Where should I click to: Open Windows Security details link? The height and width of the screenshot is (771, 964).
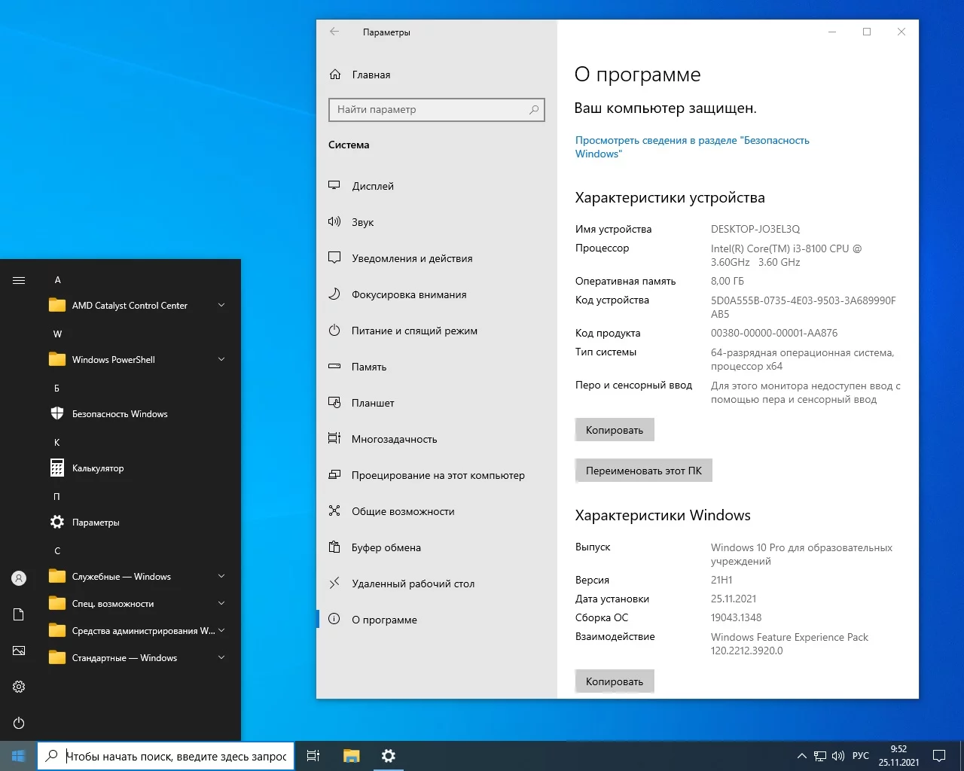[x=692, y=147]
